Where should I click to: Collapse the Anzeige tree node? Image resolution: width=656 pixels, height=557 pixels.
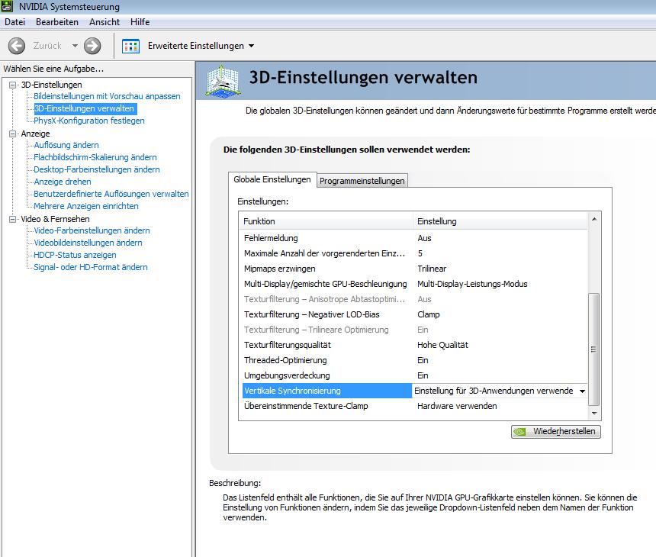pos(12,134)
